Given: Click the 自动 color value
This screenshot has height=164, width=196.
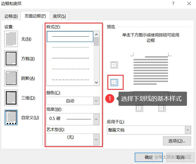Looking at the screenshot, I should click(x=70, y=101).
